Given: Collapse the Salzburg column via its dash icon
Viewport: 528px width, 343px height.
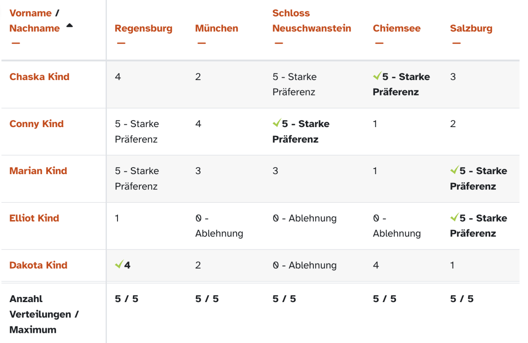Looking at the screenshot, I should (456, 43).
